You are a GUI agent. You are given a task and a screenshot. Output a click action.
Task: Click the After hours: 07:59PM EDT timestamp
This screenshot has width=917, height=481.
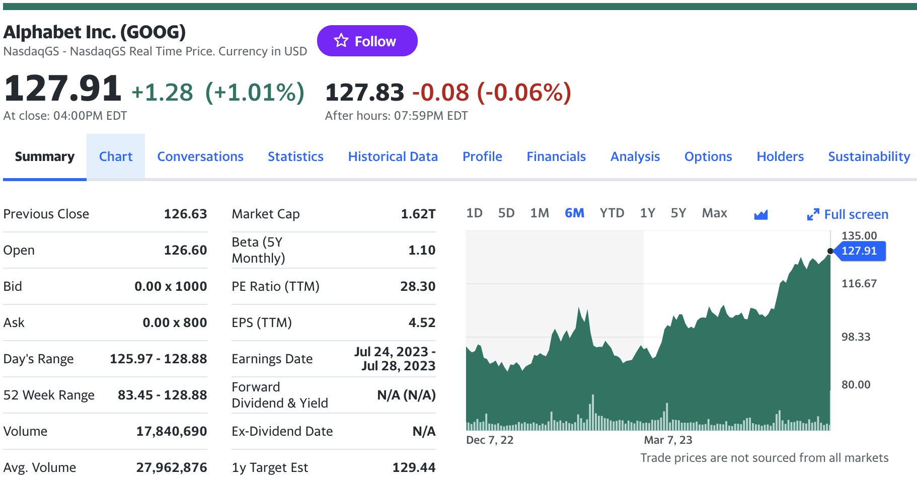396,116
